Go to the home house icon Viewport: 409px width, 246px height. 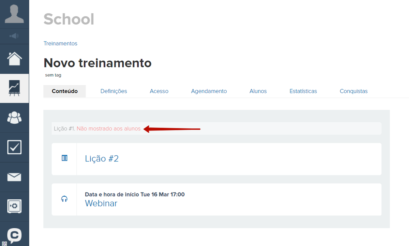click(14, 59)
